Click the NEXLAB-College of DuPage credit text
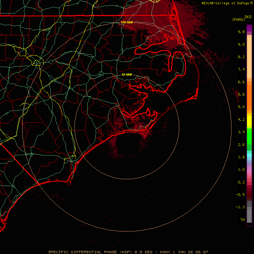The image size is (254, 254). coord(225,3)
